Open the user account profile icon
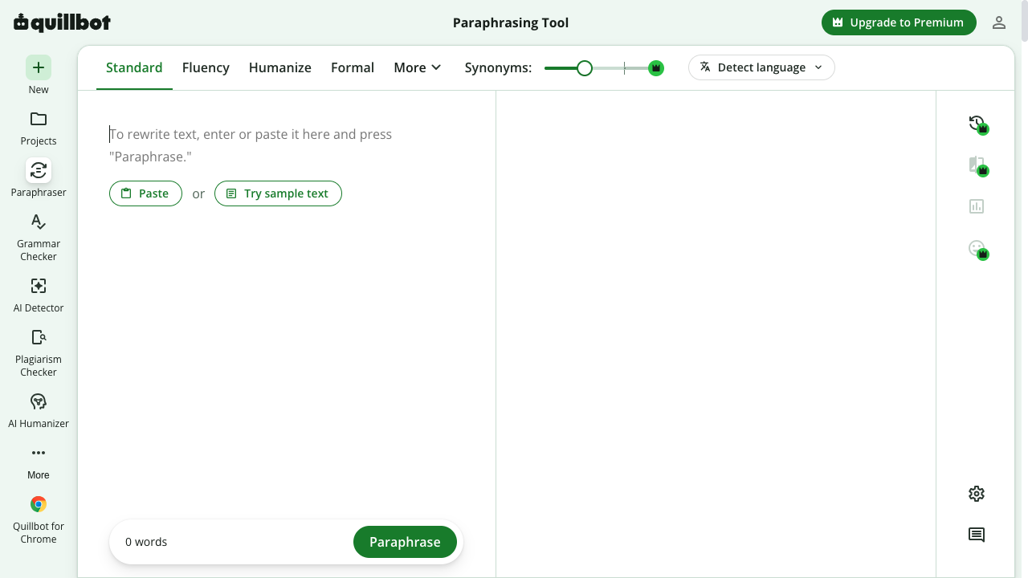Image resolution: width=1028 pixels, height=578 pixels. (x=999, y=22)
